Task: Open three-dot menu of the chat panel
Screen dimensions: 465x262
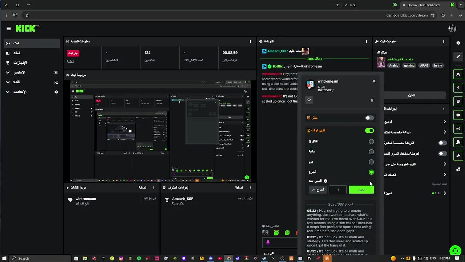Action: (x=366, y=41)
